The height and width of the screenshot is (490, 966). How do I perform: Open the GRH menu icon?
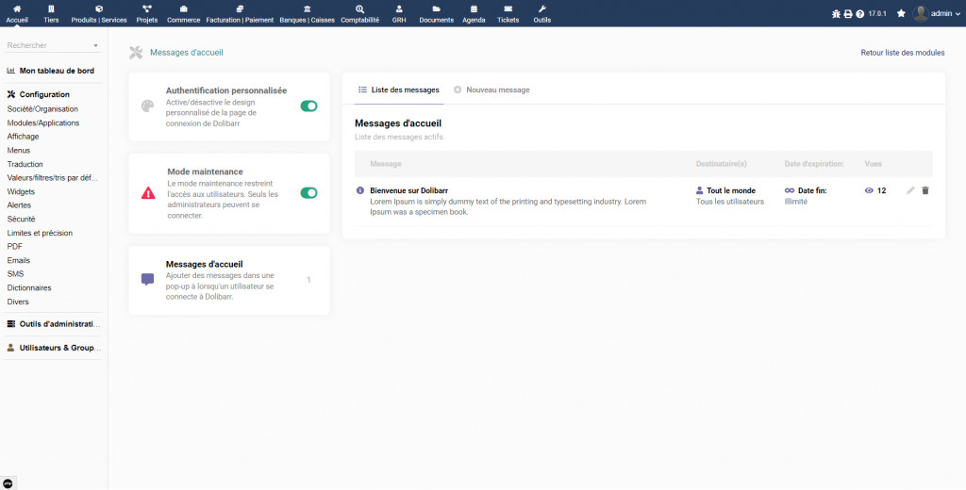[x=399, y=9]
